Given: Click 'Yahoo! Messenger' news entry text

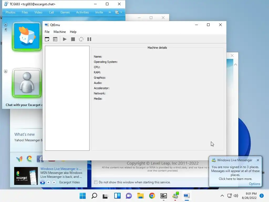Looking at the screenshot, I should 28,140.
